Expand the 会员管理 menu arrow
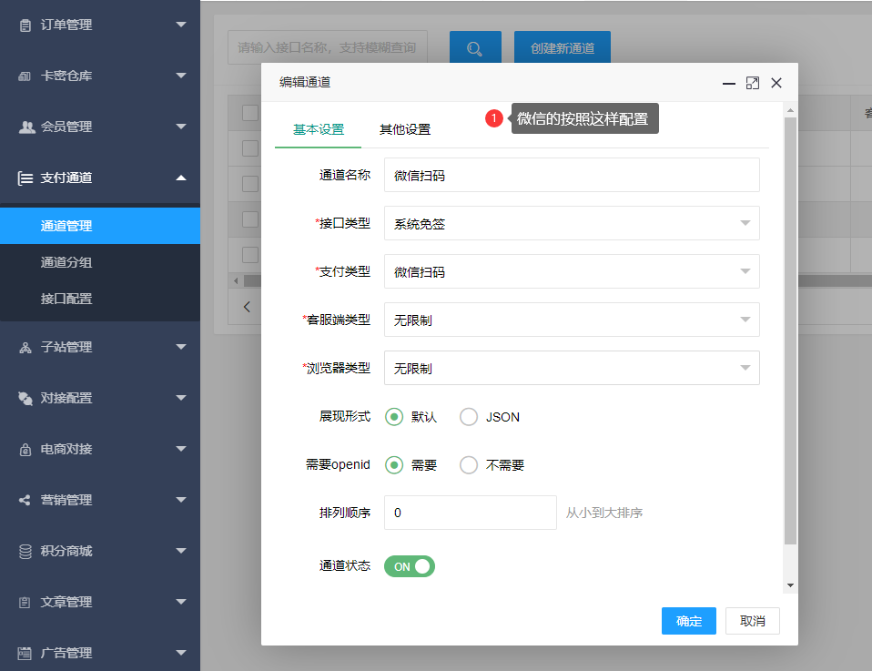This screenshot has width=872, height=671. tap(181, 127)
